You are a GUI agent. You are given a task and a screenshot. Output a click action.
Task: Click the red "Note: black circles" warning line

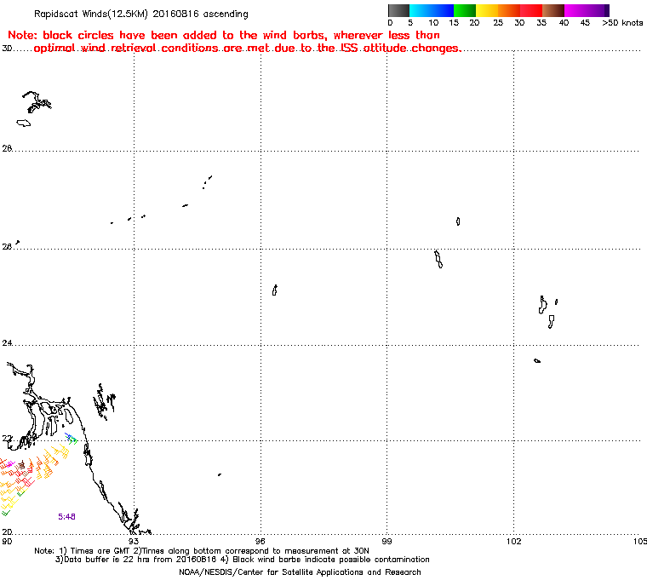224,35
